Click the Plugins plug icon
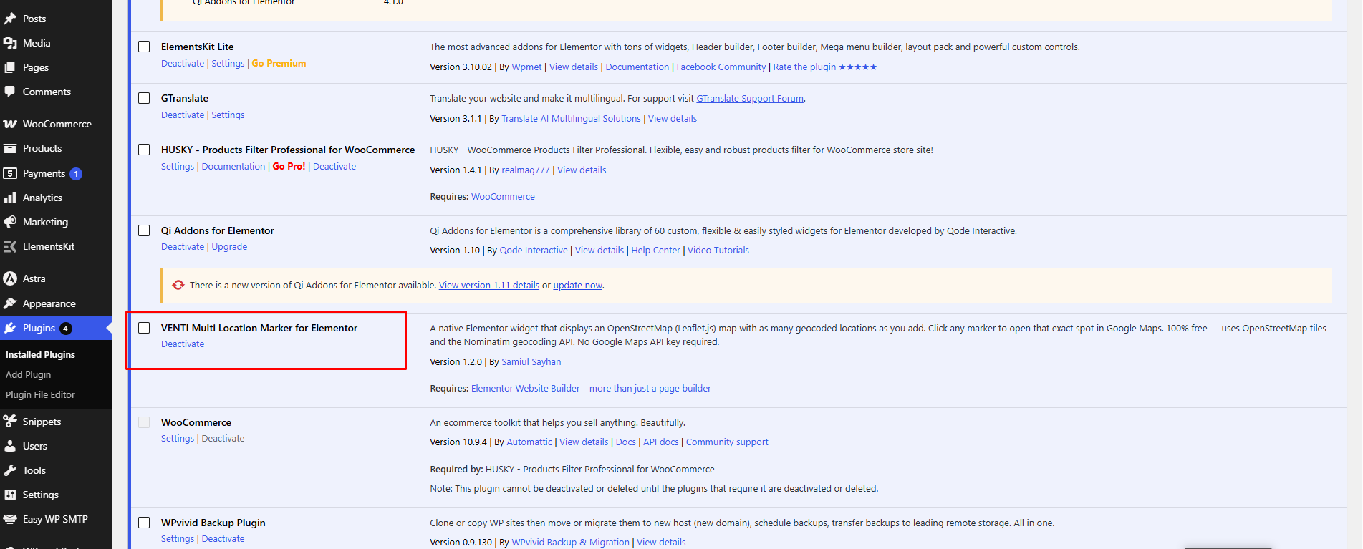Viewport: 1363px width, 549px height. (x=10, y=328)
